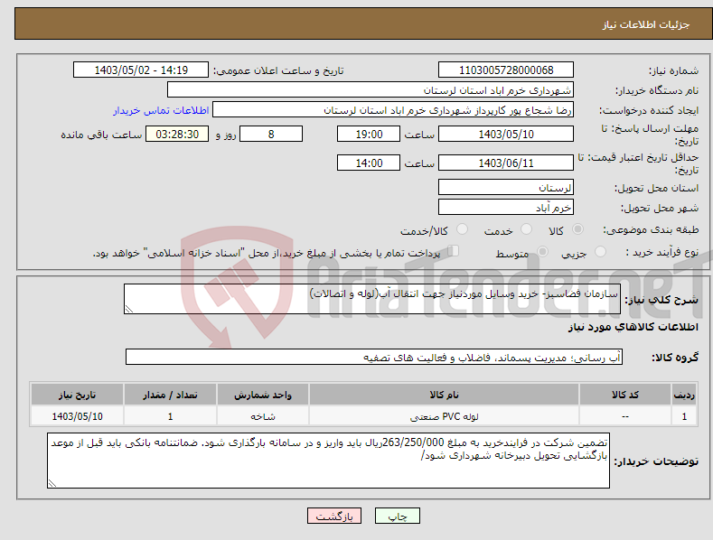
Task: Click the اطلاعات کالاهای مورد نیاز heading
Action: [x=633, y=327]
